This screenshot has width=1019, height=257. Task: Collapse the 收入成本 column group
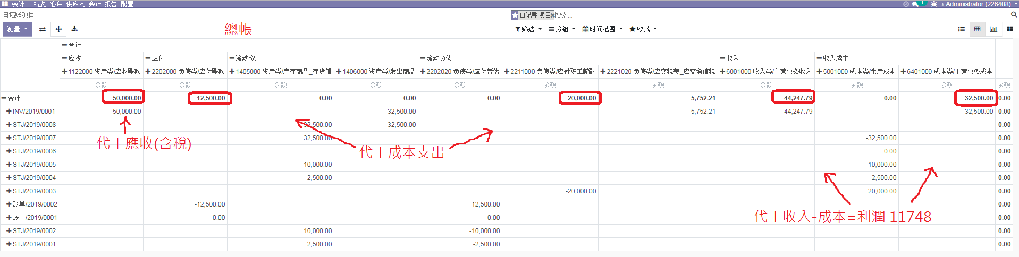[832, 58]
